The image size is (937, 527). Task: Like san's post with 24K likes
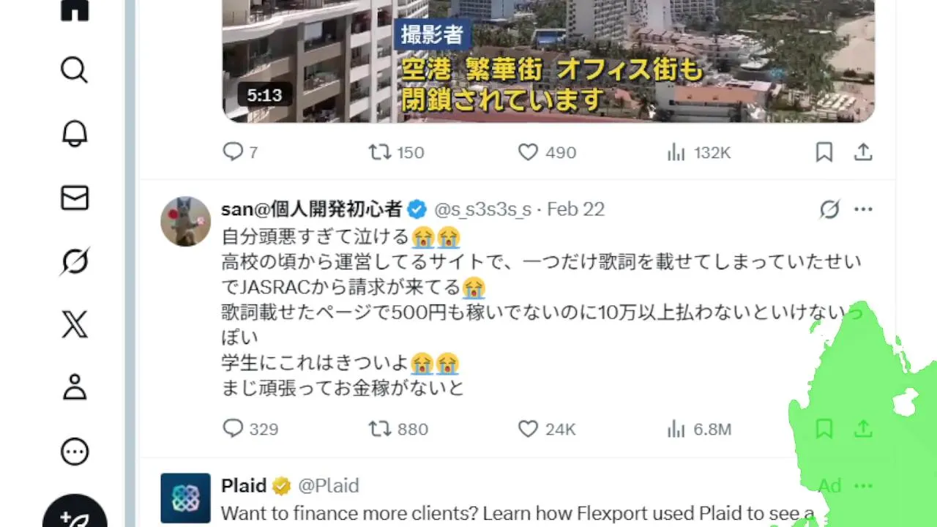(546, 428)
